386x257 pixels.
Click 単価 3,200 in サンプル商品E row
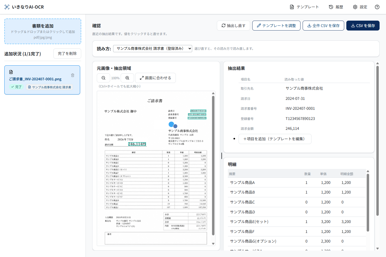326,222
